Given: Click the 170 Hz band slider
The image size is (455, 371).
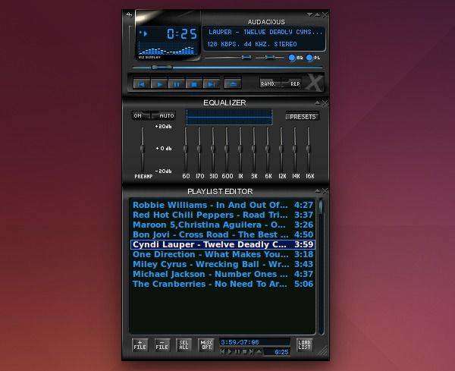Looking at the screenshot, I should click(199, 149).
